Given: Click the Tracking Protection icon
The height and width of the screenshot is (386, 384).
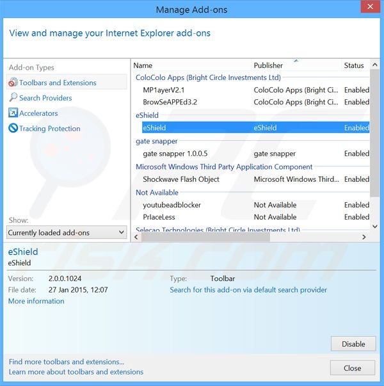Looking at the screenshot, I should pos(13,129).
